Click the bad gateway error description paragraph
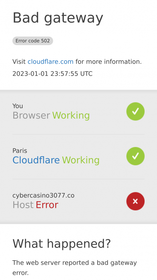The width and height of the screenshot is (157, 280). (x=75, y=268)
